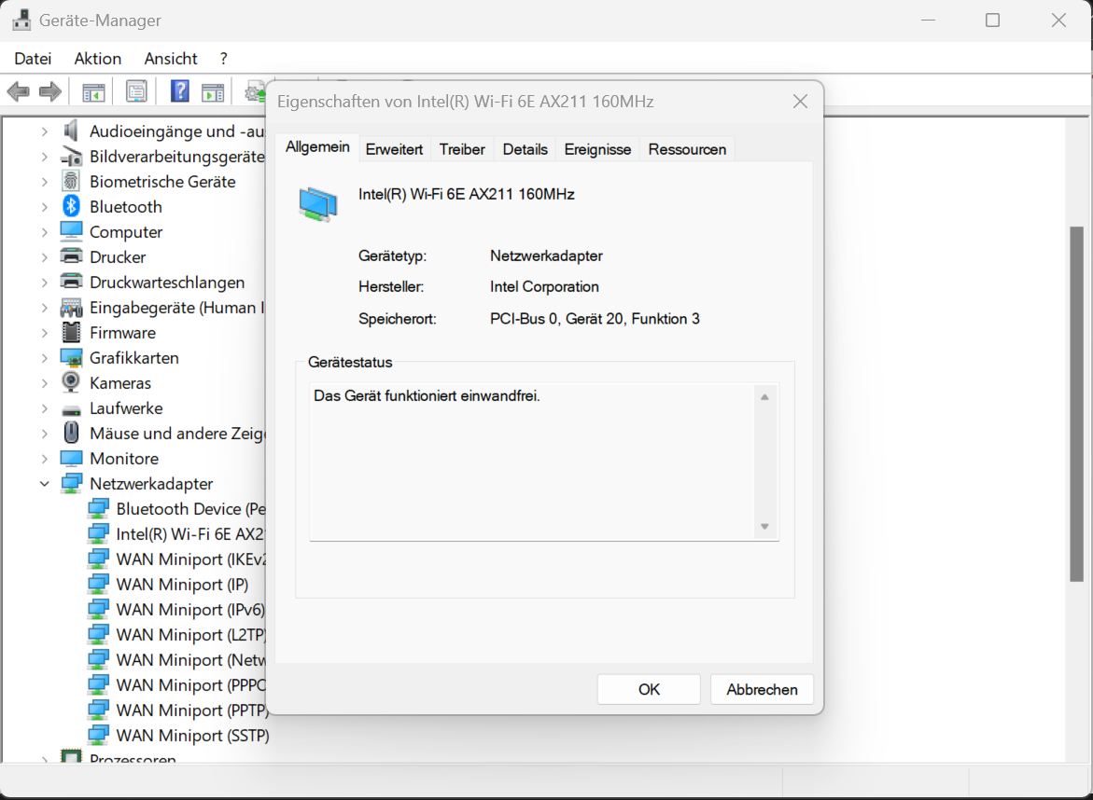Toggle the action pane toolbar icon

[x=213, y=91]
